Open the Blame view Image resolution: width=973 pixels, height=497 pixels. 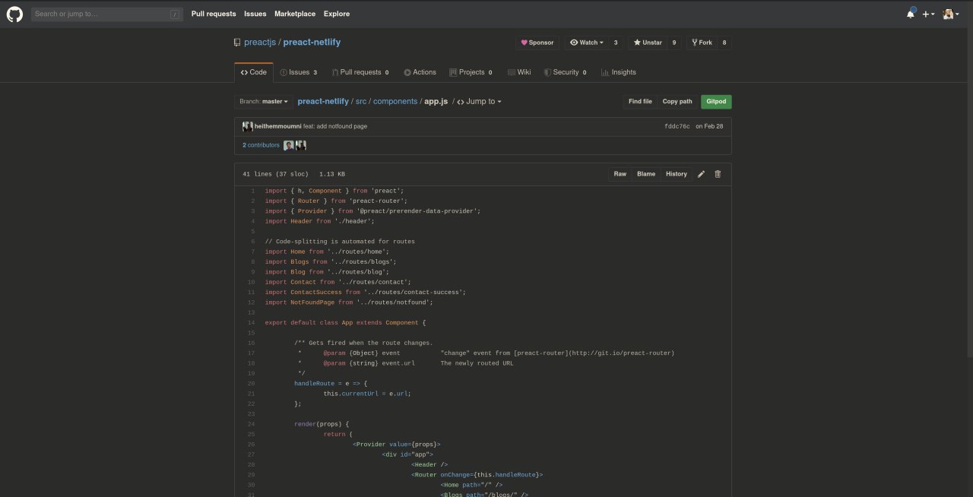[x=646, y=174]
